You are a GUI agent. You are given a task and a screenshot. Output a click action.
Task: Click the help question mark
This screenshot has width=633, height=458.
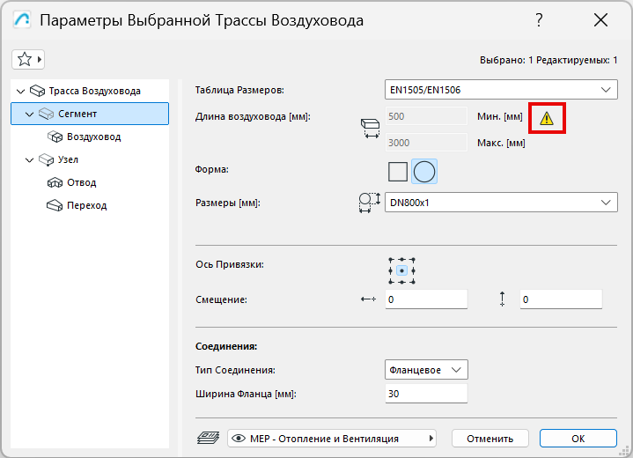[x=539, y=20]
